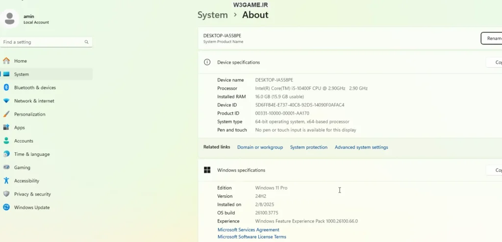This screenshot has height=242, width=502.
Task: Click the Apps icon in sidebar
Action: (6, 127)
